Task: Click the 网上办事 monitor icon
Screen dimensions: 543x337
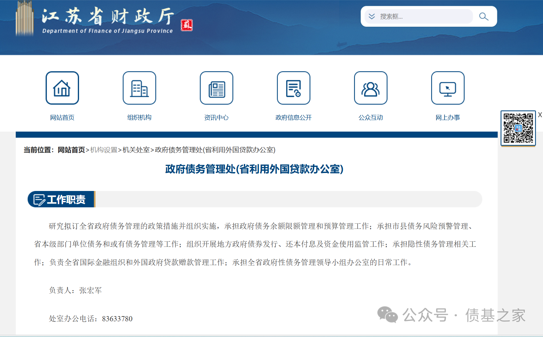Action: point(448,88)
